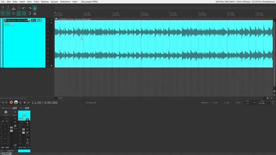This screenshot has width=276, height=155.
Task: Click the horizontal zoom-in plus button
Action: (x=267, y=98)
